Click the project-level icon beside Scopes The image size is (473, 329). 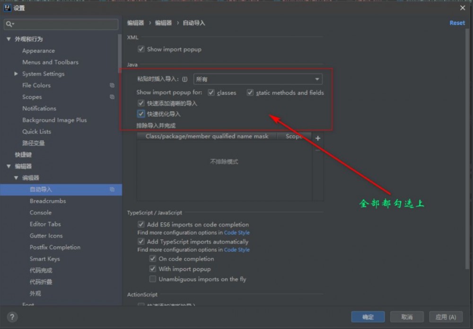(x=112, y=97)
